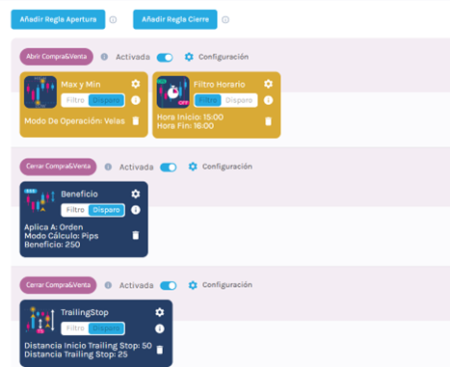Toggle Activada switch above the Beneficio card
The image size is (450, 367).
point(169,168)
